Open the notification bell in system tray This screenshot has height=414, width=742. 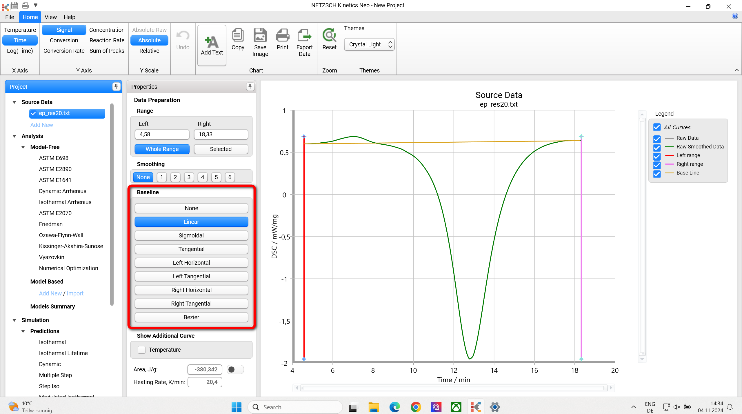coord(730,407)
